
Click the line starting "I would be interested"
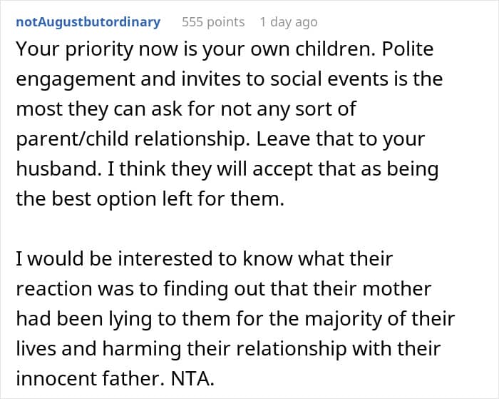click(x=203, y=257)
